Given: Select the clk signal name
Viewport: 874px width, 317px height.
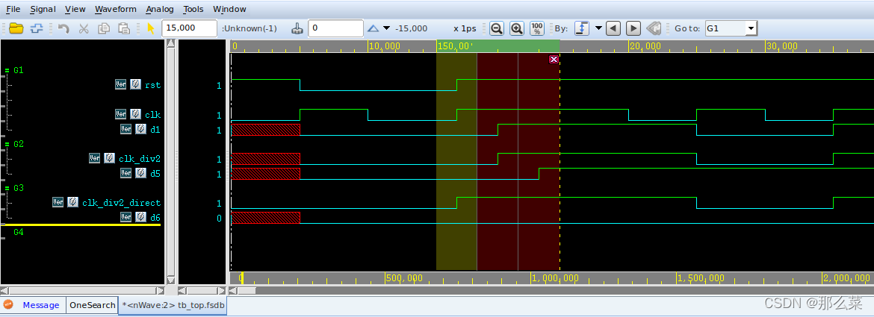Looking at the screenshot, I should [x=152, y=115].
